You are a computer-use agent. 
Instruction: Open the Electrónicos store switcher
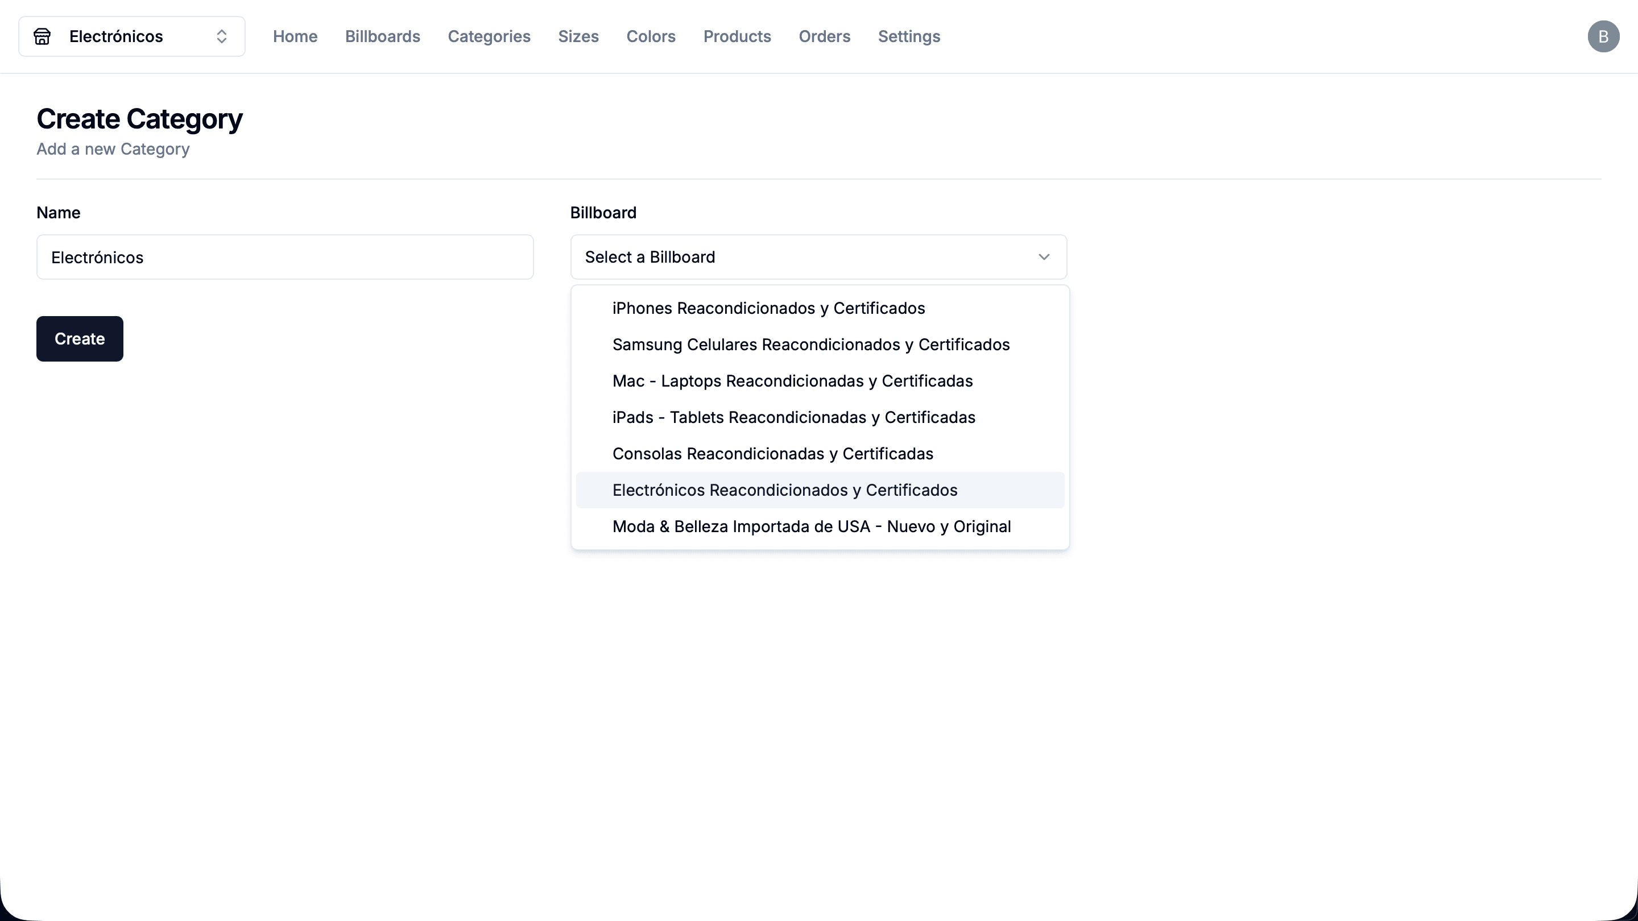(x=131, y=37)
